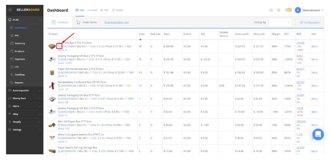Switch to the Trends view tab
The height and width of the screenshot is (162, 330).
[x=117, y=10]
